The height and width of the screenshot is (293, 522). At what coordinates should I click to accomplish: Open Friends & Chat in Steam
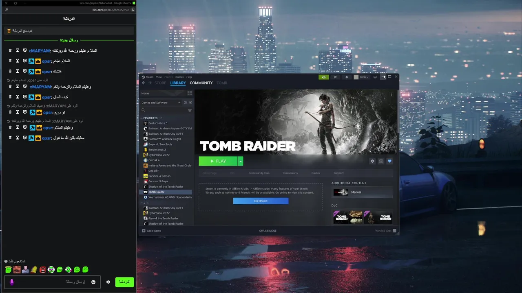click(385, 231)
